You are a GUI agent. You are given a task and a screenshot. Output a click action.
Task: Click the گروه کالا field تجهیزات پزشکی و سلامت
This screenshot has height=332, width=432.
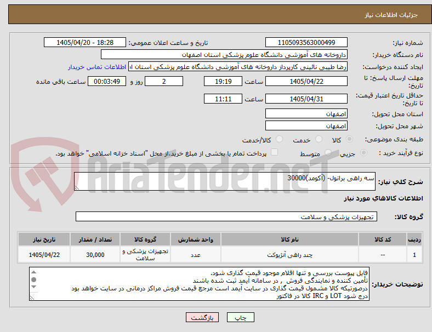pyautogui.click(x=226, y=216)
